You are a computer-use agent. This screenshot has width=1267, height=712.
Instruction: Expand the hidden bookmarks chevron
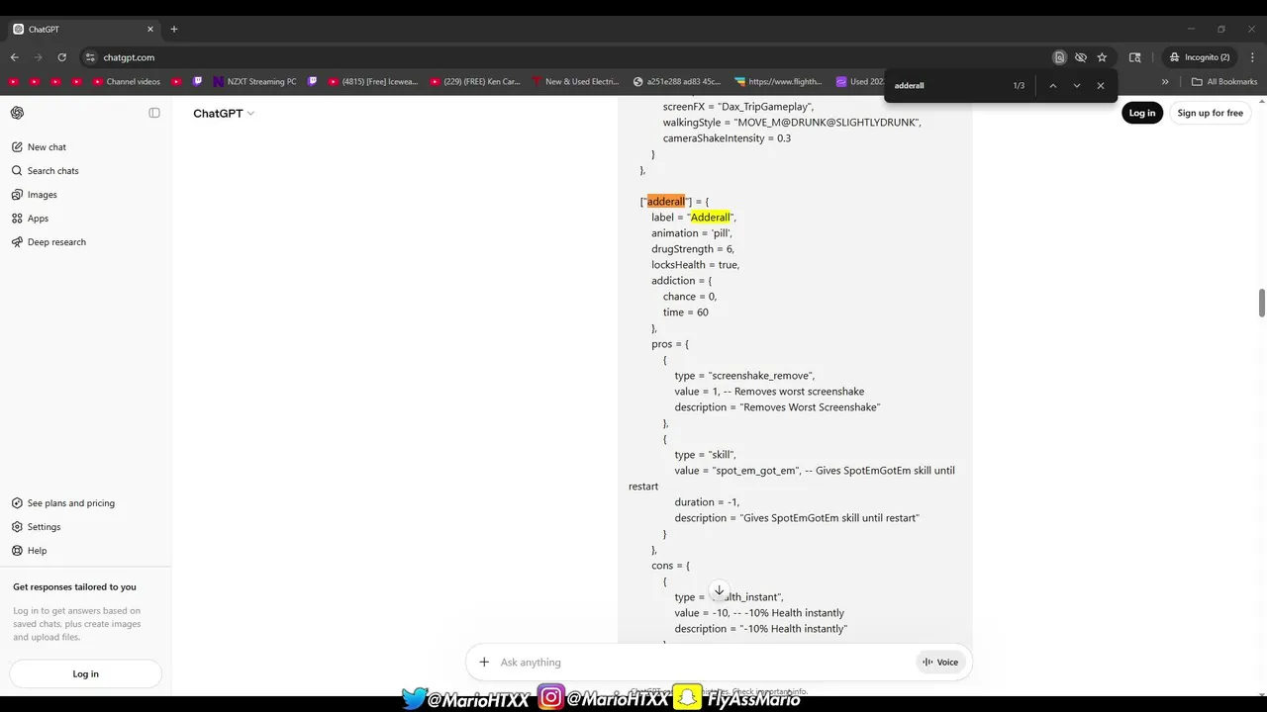click(x=1165, y=82)
